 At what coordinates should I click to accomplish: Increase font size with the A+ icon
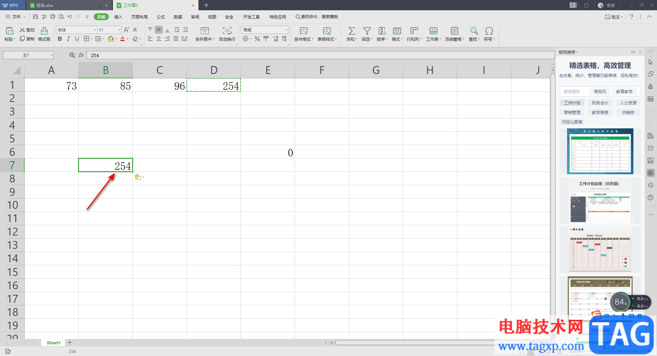(127, 30)
